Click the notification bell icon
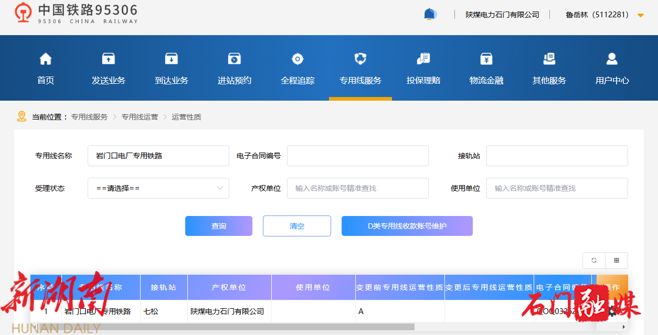658x335 pixels. coord(430,14)
